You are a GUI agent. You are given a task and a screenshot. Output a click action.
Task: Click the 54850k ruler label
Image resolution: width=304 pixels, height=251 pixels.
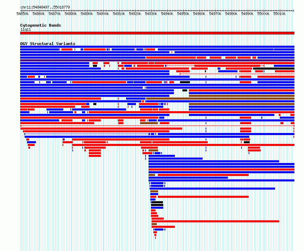point(23,14)
